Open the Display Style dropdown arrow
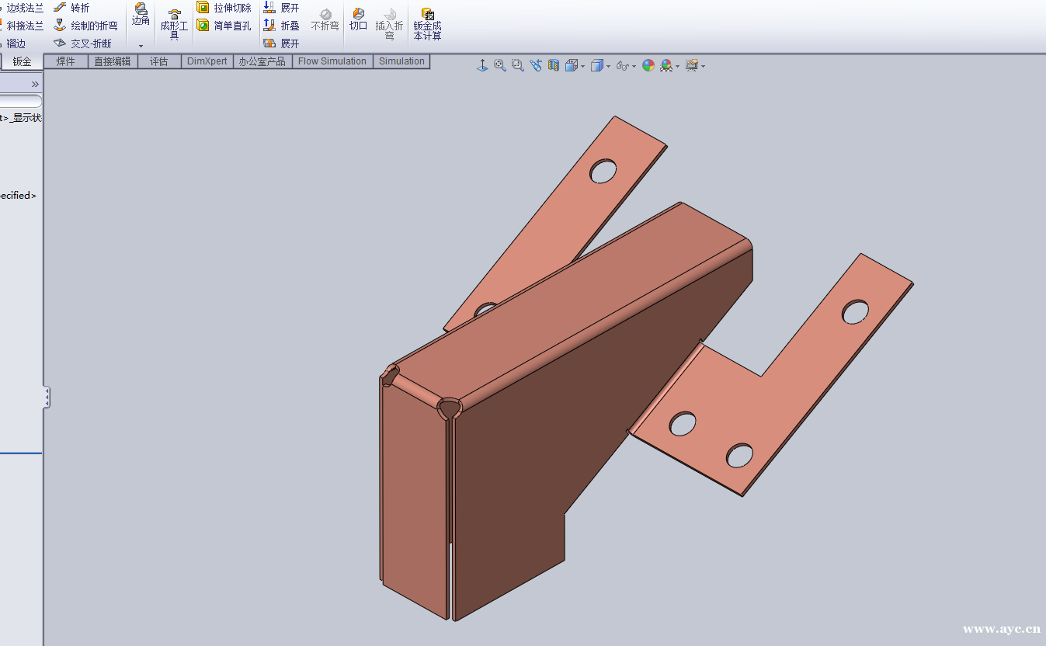Image resolution: width=1046 pixels, height=646 pixels. (608, 67)
